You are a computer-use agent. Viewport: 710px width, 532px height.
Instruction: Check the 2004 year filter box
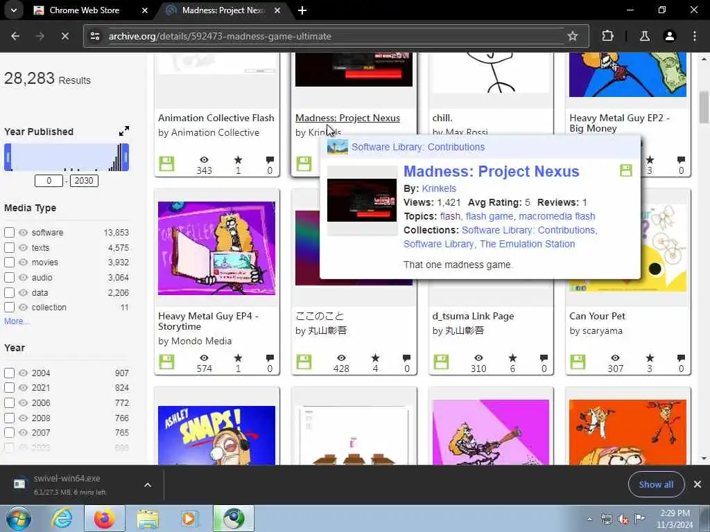click(10, 373)
